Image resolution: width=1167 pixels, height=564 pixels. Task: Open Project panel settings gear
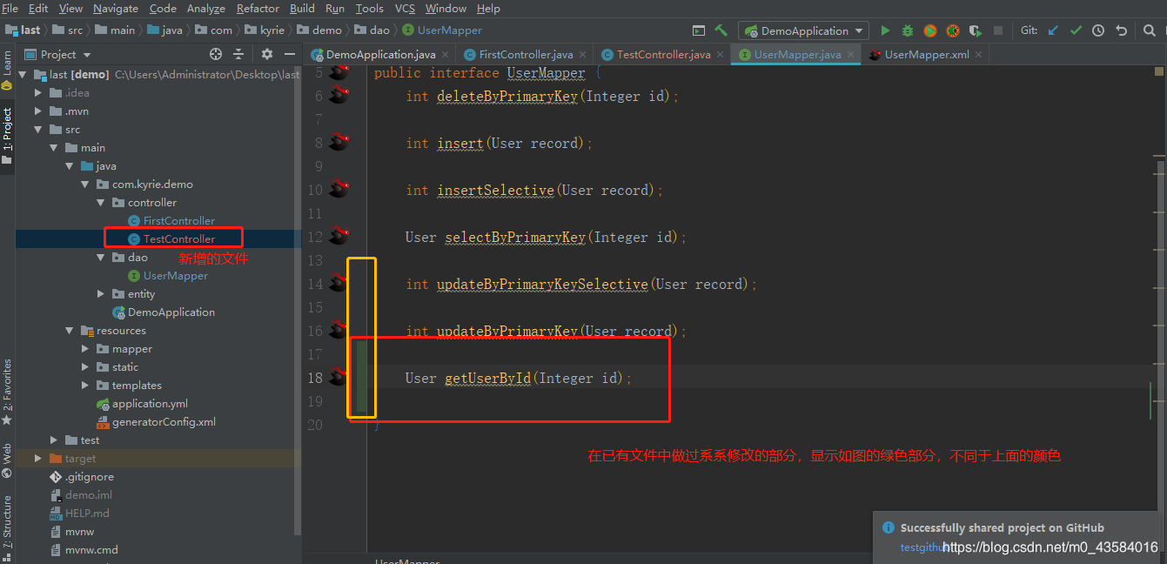click(267, 54)
